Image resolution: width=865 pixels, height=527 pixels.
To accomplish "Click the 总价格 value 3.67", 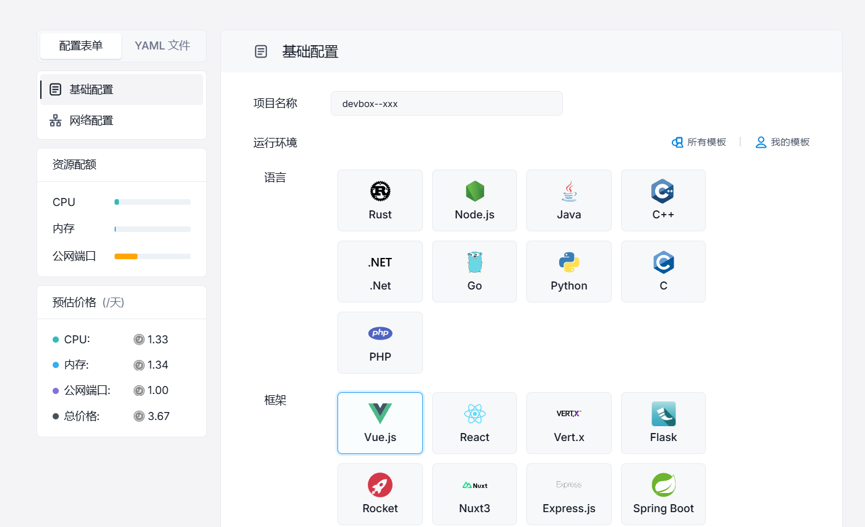I will [x=159, y=416].
